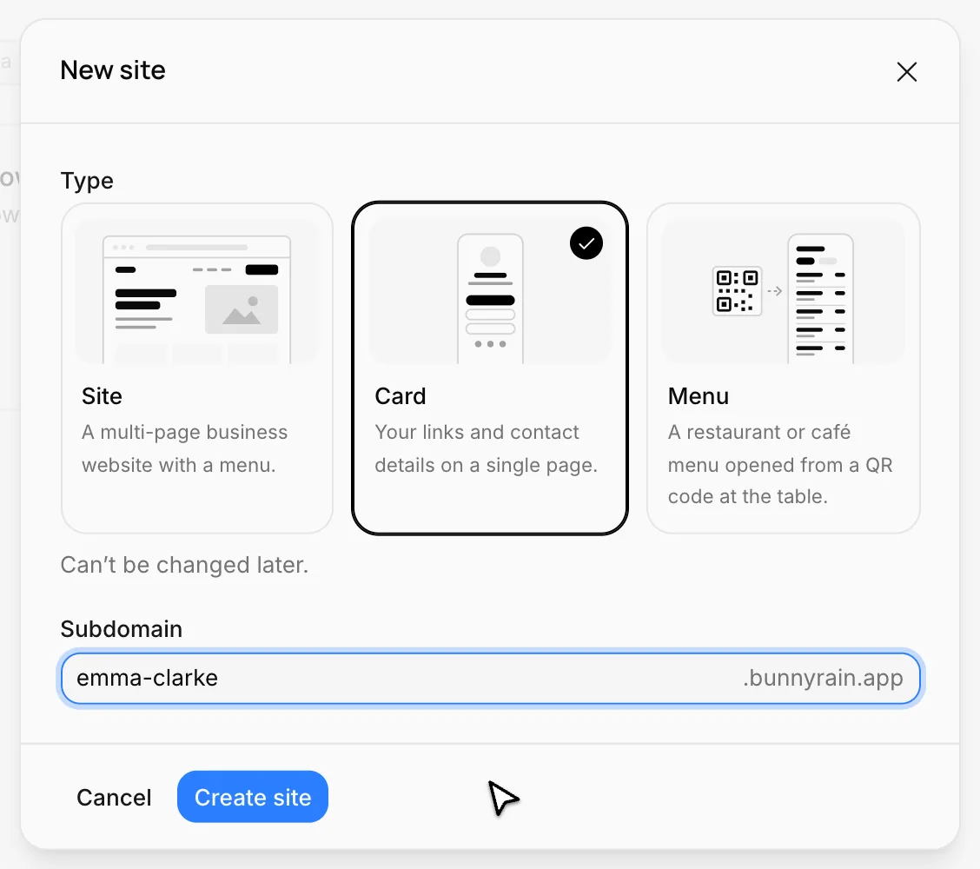Click the .bunnyrain.app domain suffix
The image size is (980, 869).
tap(823, 679)
